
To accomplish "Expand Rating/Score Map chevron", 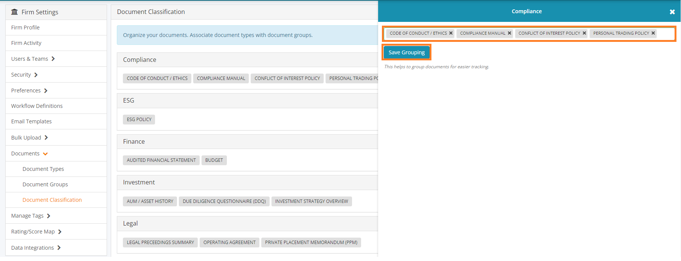I will [60, 232].
